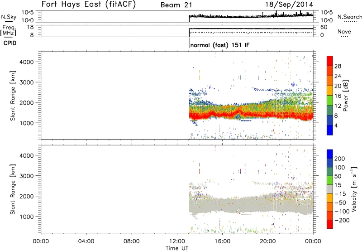
Task: Click the 'Power [dB]' colorbar title
Action: pos(346,96)
